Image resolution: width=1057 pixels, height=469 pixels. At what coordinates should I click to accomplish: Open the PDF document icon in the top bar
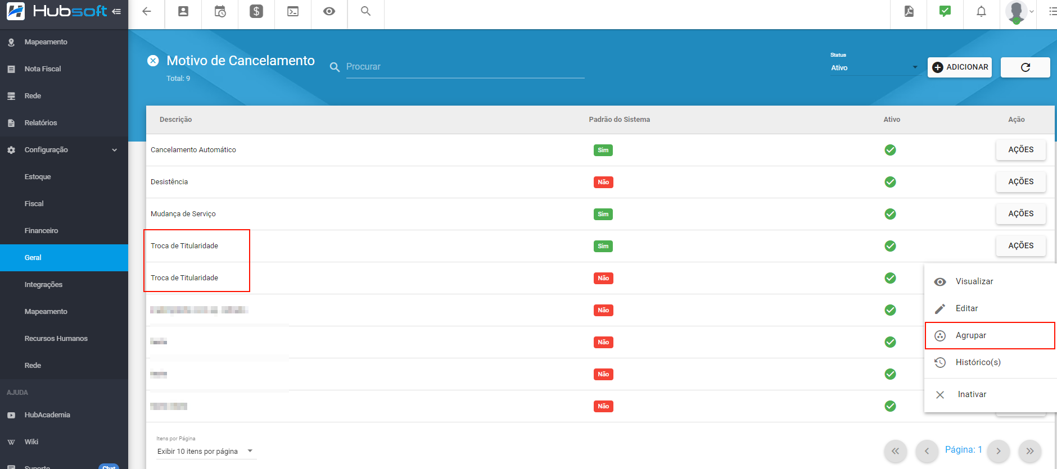909,11
